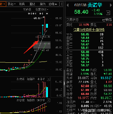This screenshot has width=113, height=114.
Task: Toggle the 简约 simplified mode
Action: tap(43, 4)
